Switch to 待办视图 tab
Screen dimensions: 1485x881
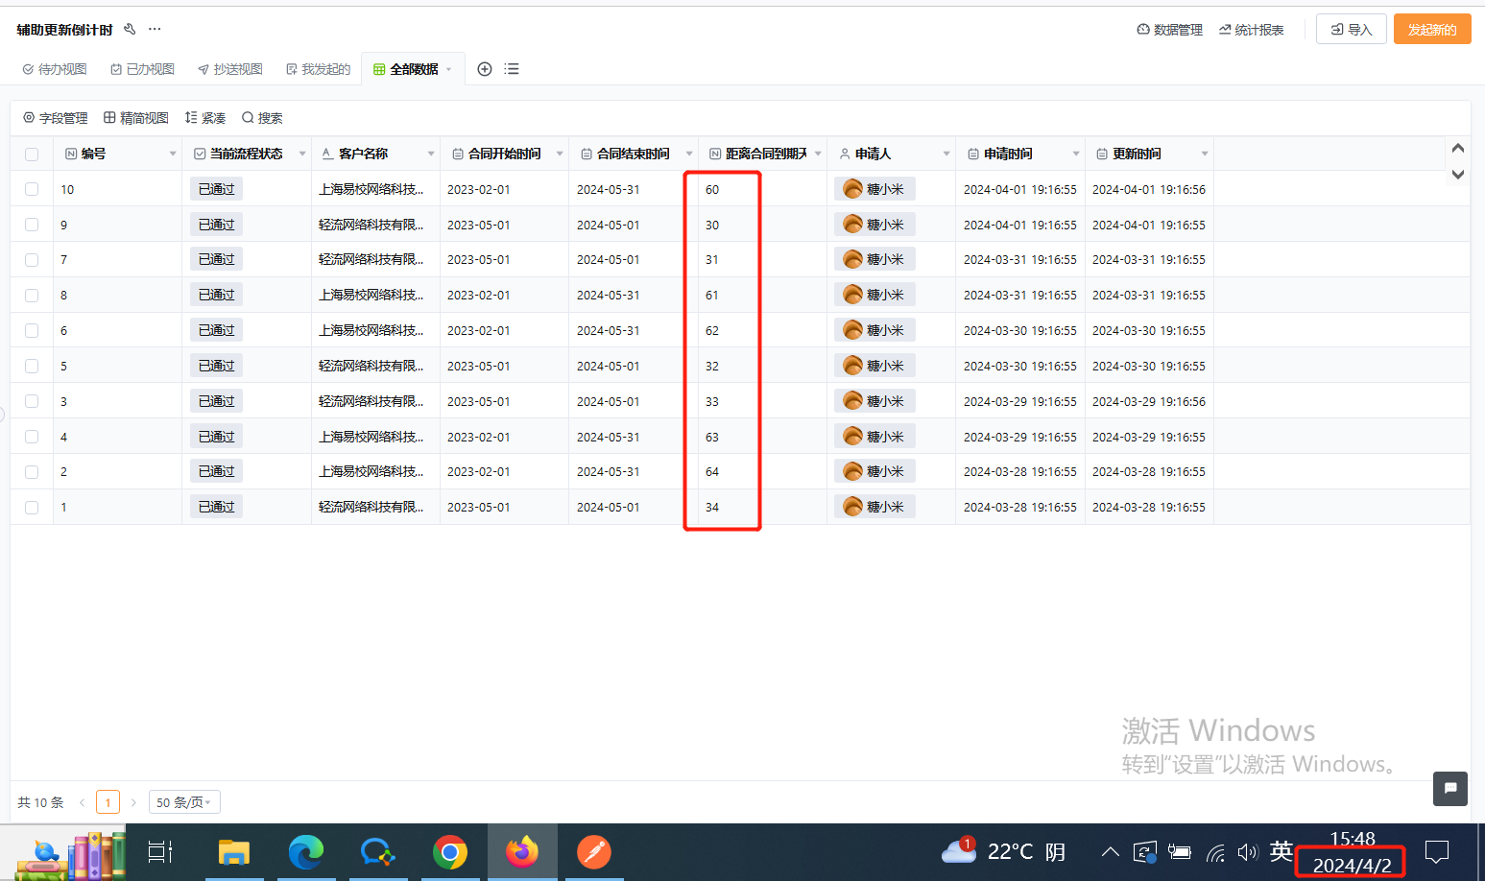(55, 69)
